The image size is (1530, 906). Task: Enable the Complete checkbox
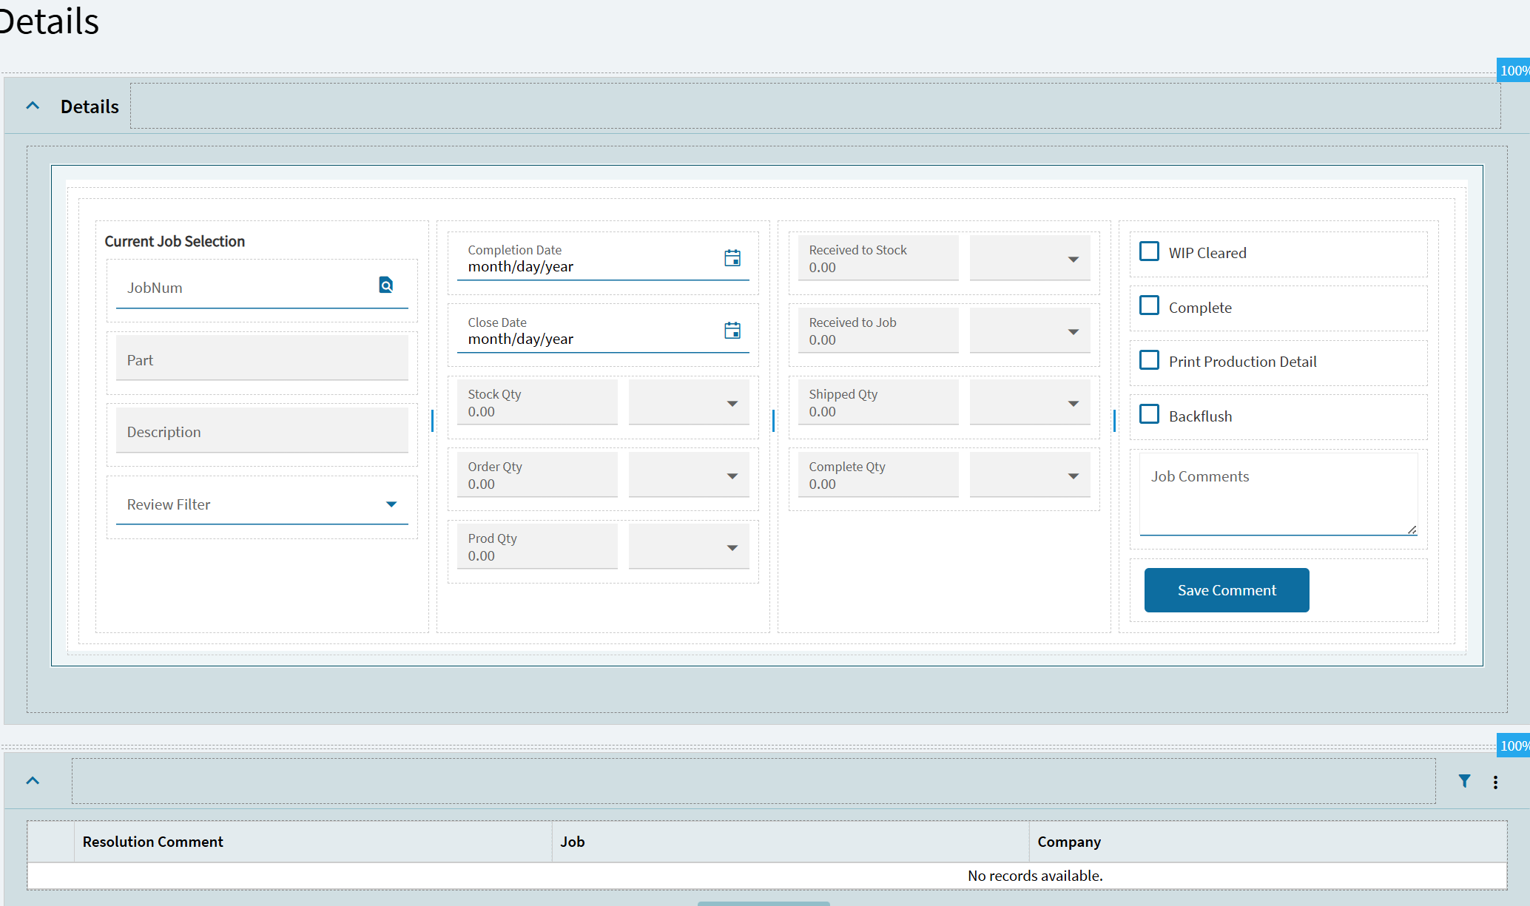(1149, 305)
